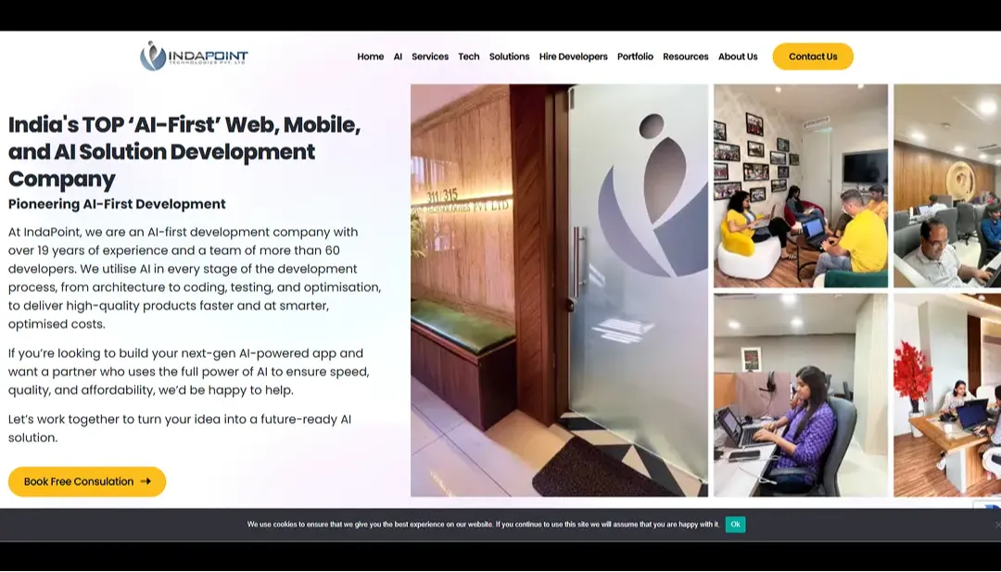Select the team lounge meeting photo
The width and height of the screenshot is (1001, 572).
click(800, 185)
